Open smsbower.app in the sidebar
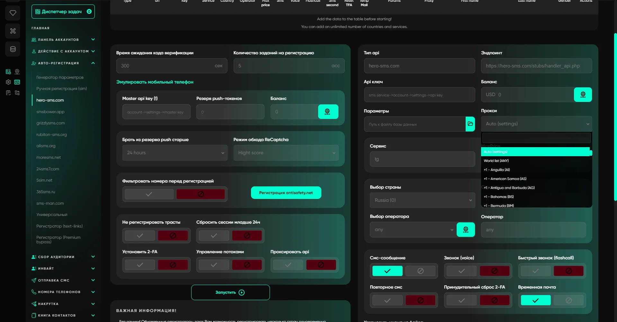 pyautogui.click(x=50, y=112)
